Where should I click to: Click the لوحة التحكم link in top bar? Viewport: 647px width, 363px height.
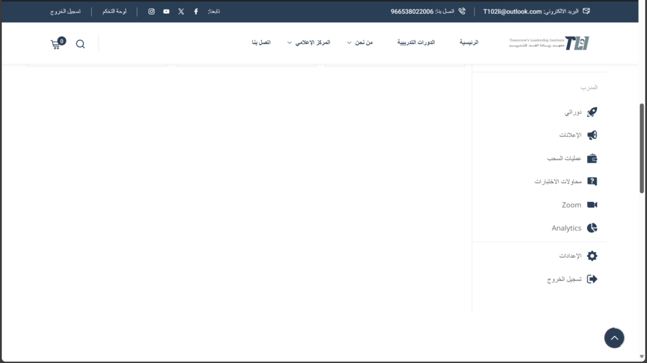(114, 11)
